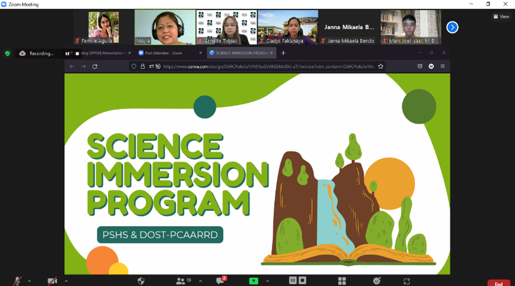Select Mayla's video thumbnail
Image resolution: width=515 pixels, height=286 pixels.
[165, 27]
